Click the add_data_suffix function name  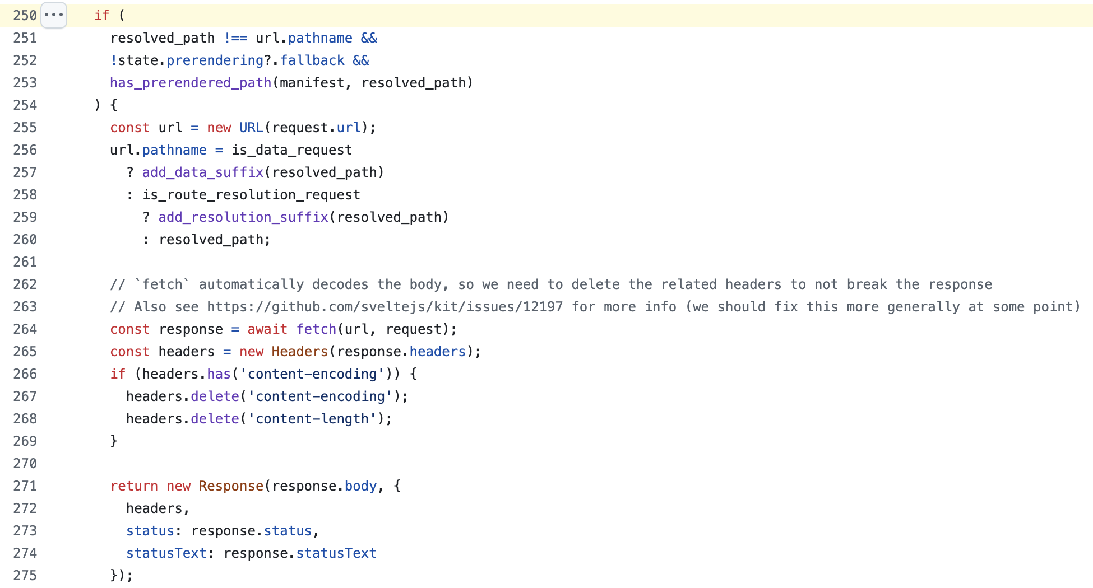pos(202,172)
